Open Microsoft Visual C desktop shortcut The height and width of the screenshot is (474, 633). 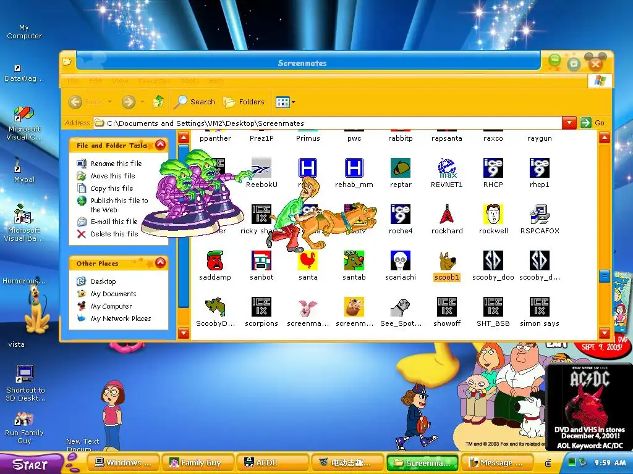coord(24,123)
